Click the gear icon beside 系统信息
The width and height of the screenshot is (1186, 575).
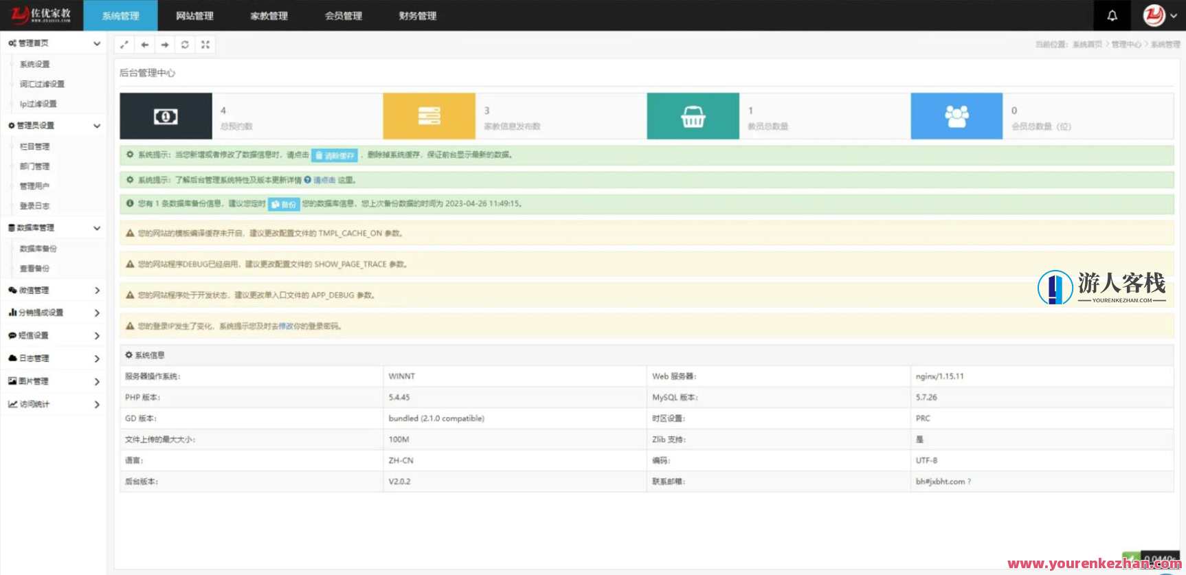tap(128, 355)
